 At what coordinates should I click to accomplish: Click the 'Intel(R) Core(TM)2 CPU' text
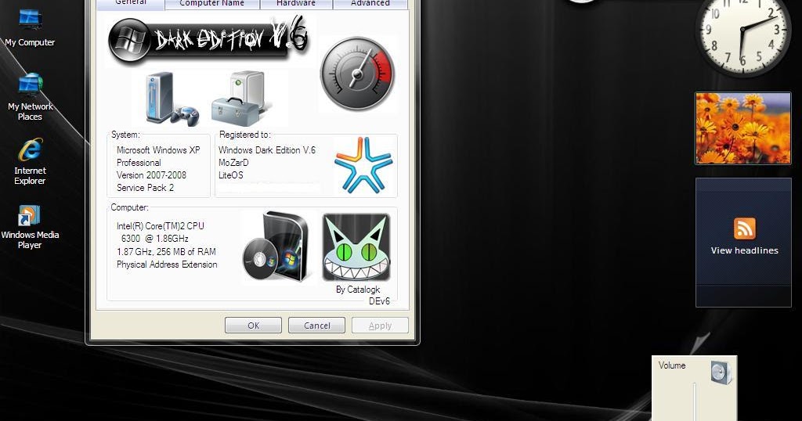pyautogui.click(x=160, y=226)
